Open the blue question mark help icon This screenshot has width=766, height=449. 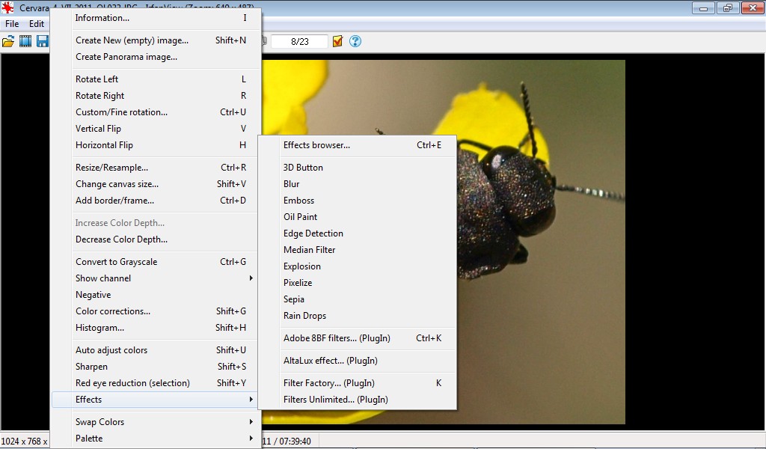[355, 41]
